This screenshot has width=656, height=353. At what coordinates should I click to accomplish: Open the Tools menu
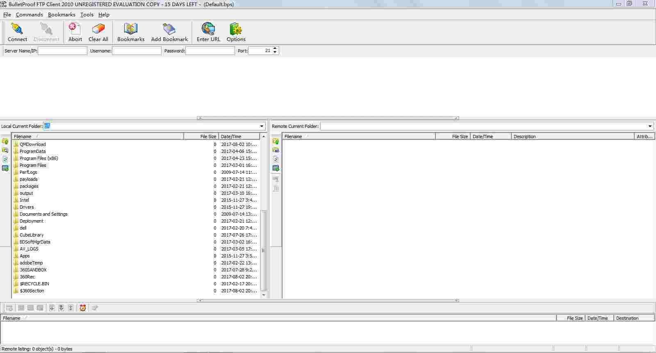87,14
